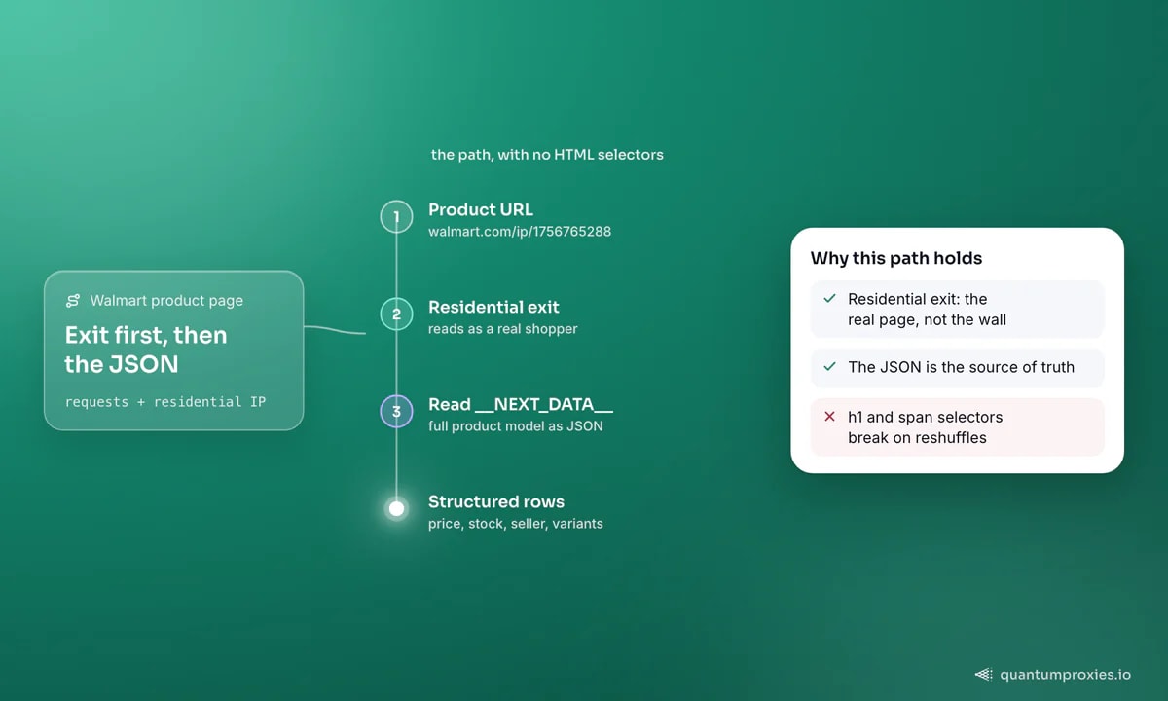Click the caption "the path, with no HTML selectors"
The image size is (1168, 701).
(x=547, y=154)
